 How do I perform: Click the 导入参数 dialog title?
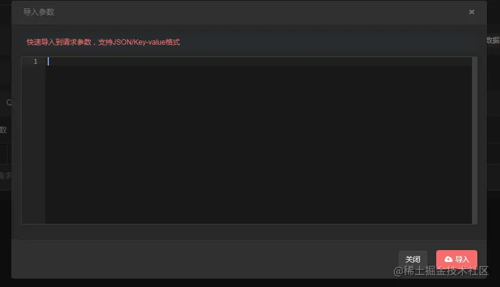tap(39, 12)
